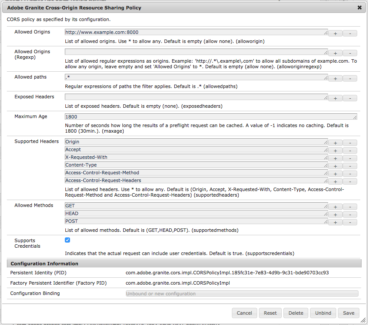
Task: Grab the dialog resize handle corner
Action: point(363,320)
